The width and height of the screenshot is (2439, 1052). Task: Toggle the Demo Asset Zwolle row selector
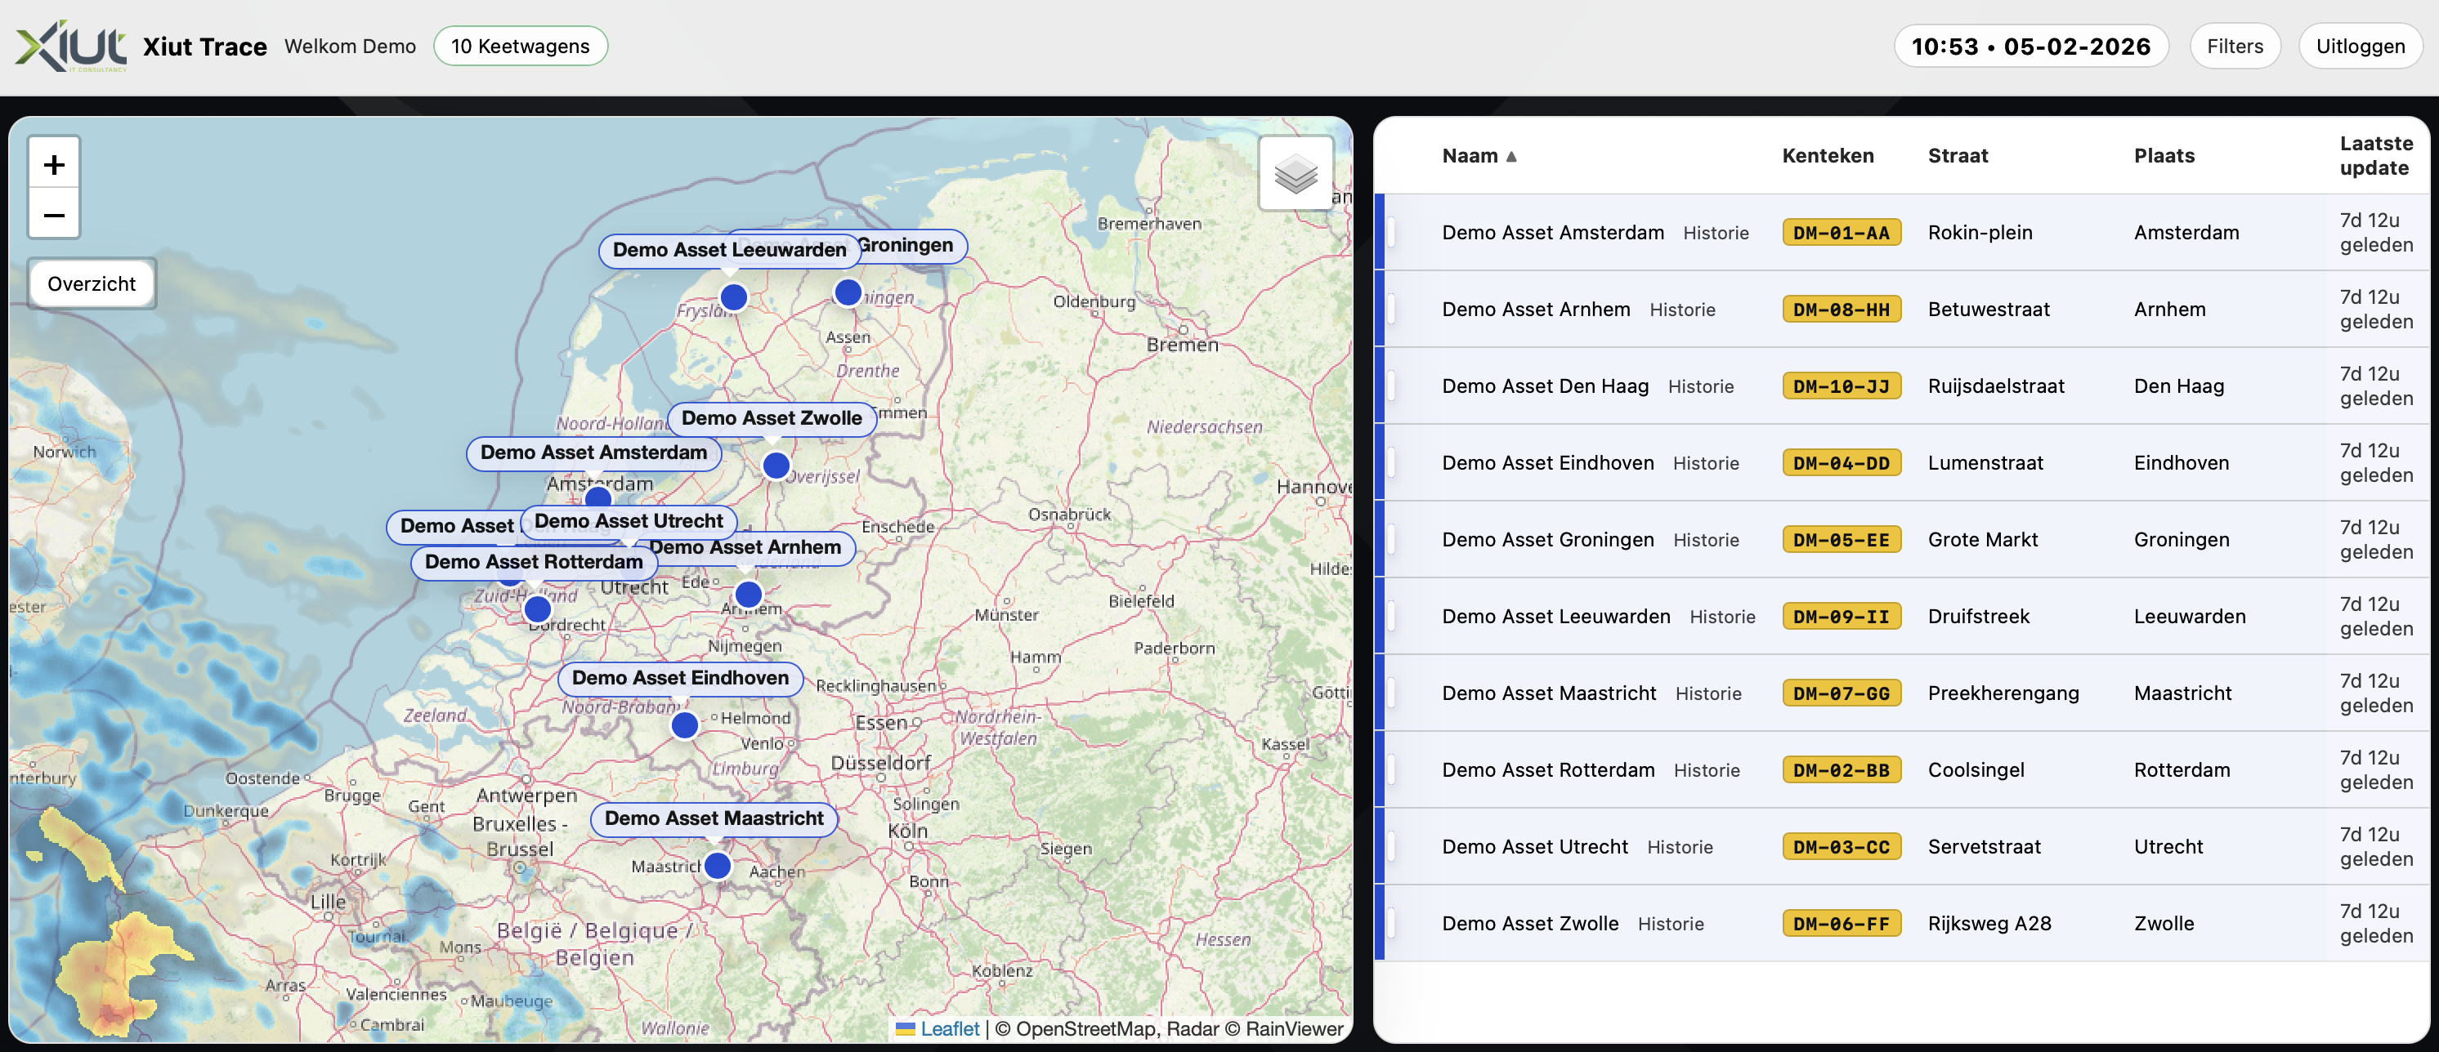(x=1392, y=923)
